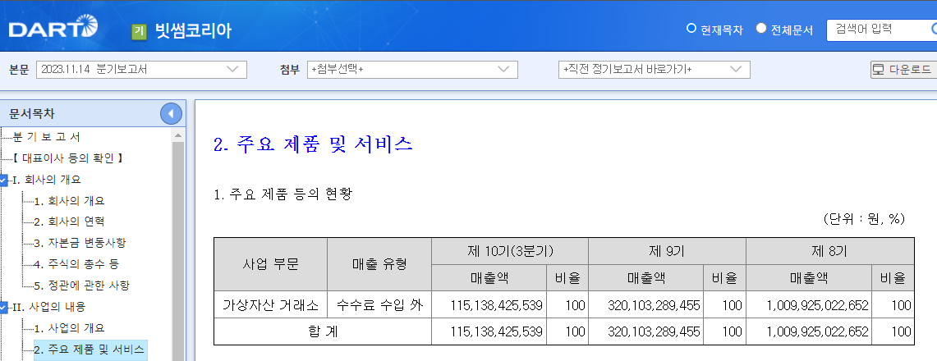This screenshot has width=937, height=361.
Task: Click the 다운로드 button
Action: point(903,70)
